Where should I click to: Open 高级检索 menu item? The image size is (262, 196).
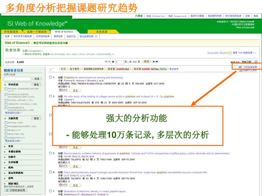pyautogui.click(x=58, y=36)
